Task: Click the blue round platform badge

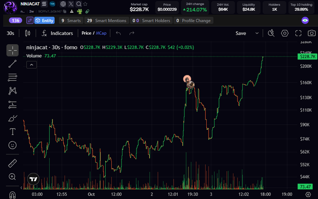Action: pyautogui.click(x=52, y=4)
